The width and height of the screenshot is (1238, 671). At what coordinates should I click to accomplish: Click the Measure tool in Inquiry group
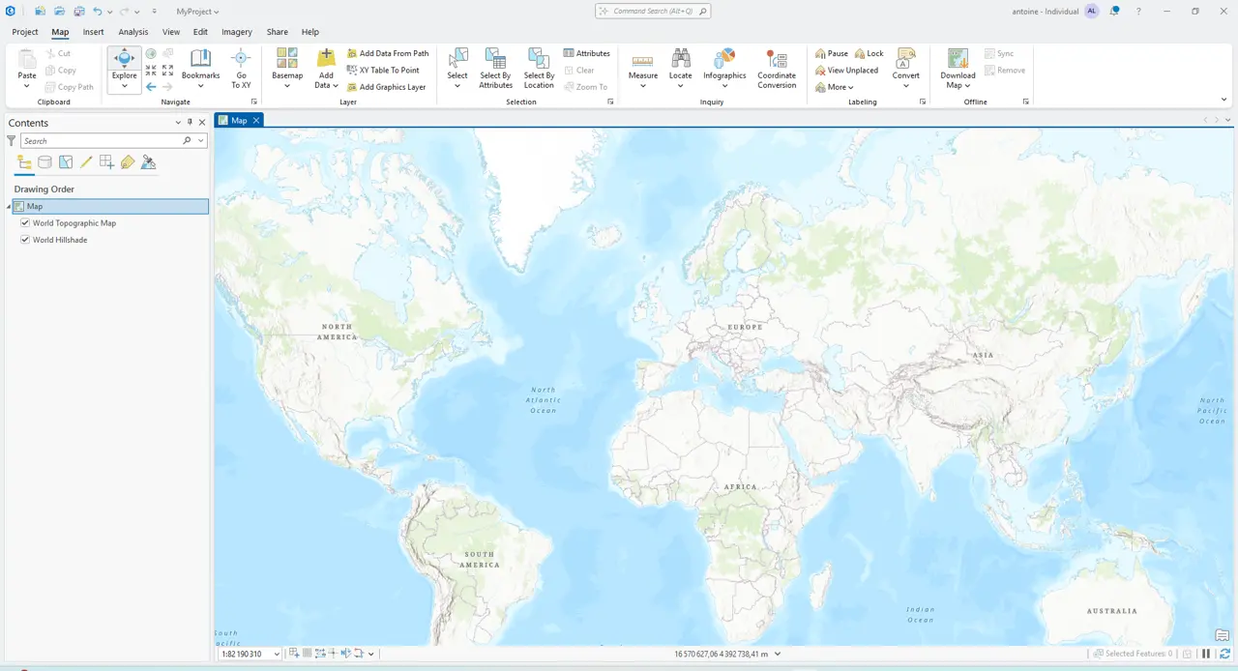(642, 68)
